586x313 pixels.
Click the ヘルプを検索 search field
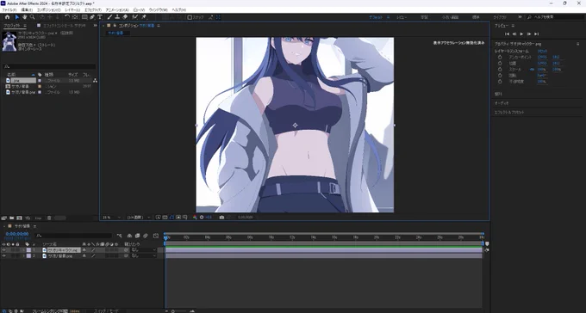click(555, 17)
